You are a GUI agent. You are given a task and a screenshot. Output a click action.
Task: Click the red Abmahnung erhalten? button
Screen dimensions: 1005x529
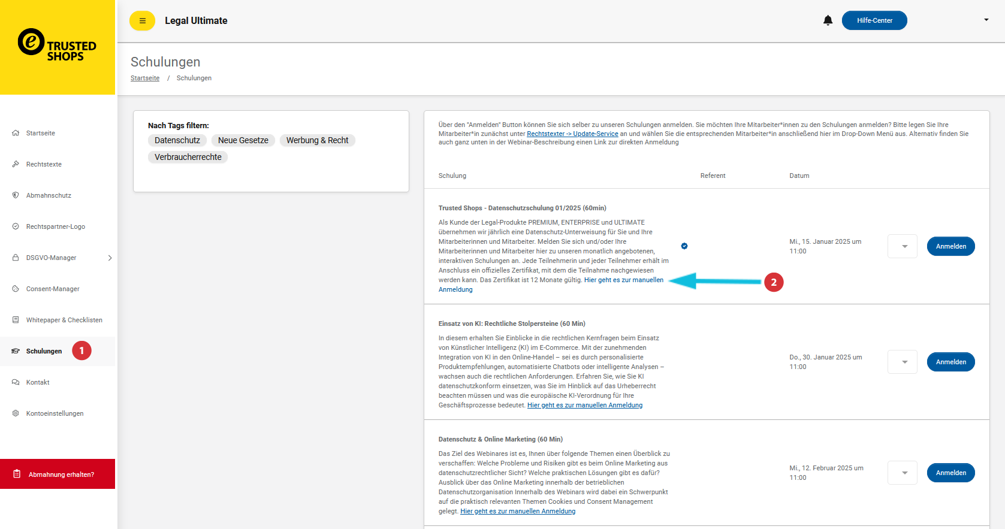coord(58,474)
